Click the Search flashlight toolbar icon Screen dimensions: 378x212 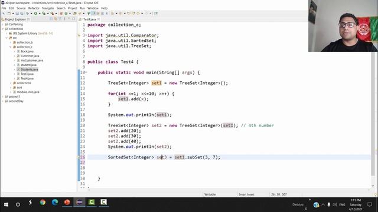pyautogui.click(x=80, y=14)
